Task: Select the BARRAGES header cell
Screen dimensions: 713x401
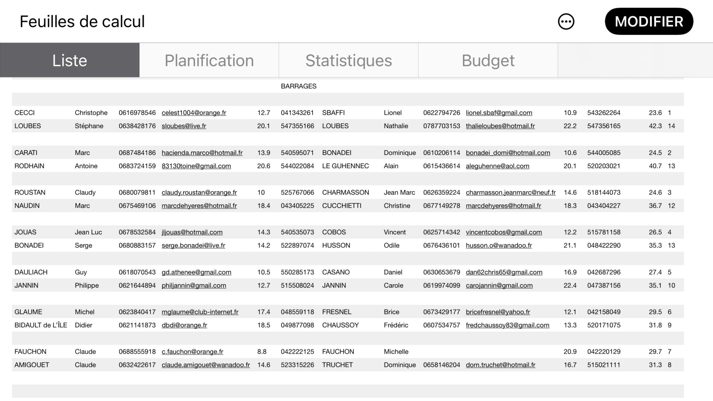Action: pyautogui.click(x=299, y=86)
